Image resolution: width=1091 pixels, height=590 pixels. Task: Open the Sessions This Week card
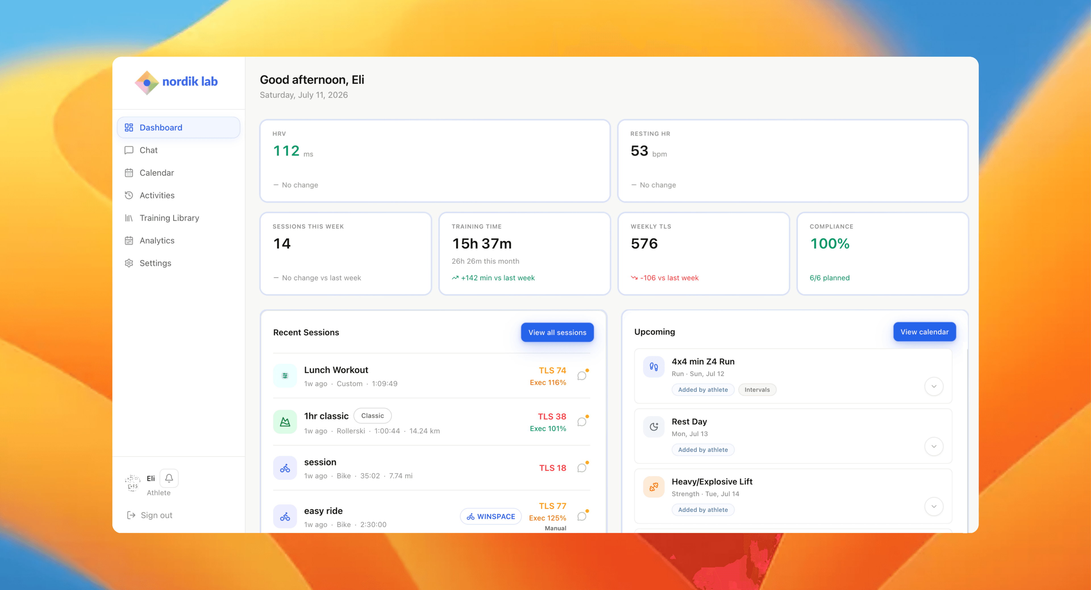click(345, 254)
